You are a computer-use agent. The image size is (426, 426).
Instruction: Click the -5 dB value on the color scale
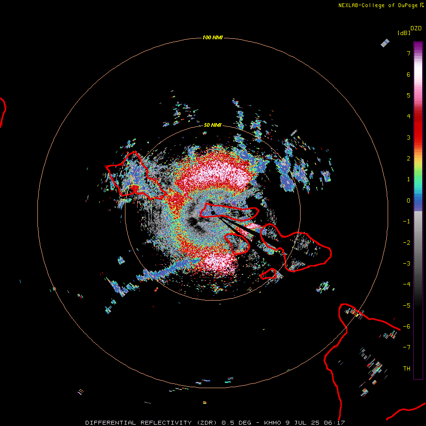tap(407, 306)
